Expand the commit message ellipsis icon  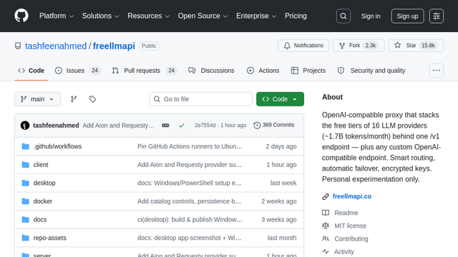pos(165,126)
